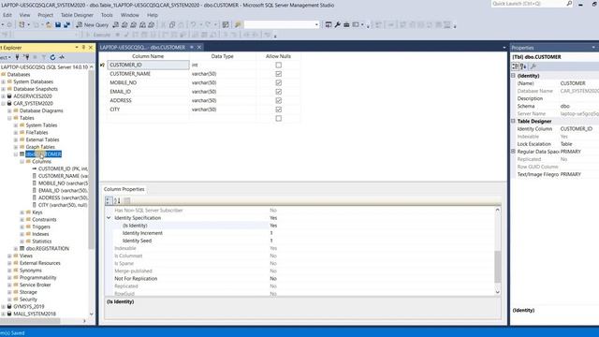This screenshot has width=599, height=337.
Task: Click CUSTOMER_ID column name cell
Action: coord(148,65)
